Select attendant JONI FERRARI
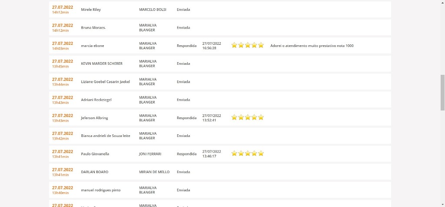 pyautogui.click(x=150, y=154)
